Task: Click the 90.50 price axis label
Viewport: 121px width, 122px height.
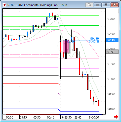Action: click(111, 94)
